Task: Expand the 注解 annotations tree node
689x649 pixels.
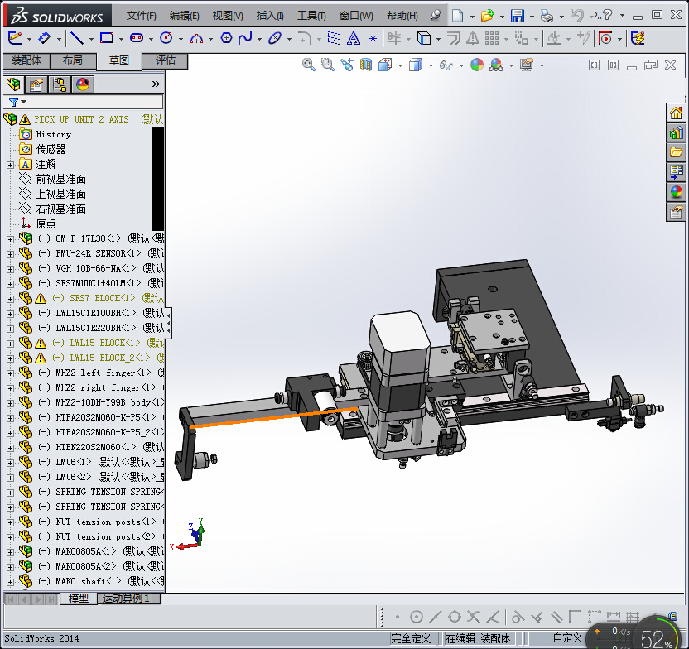Action: 10,165
